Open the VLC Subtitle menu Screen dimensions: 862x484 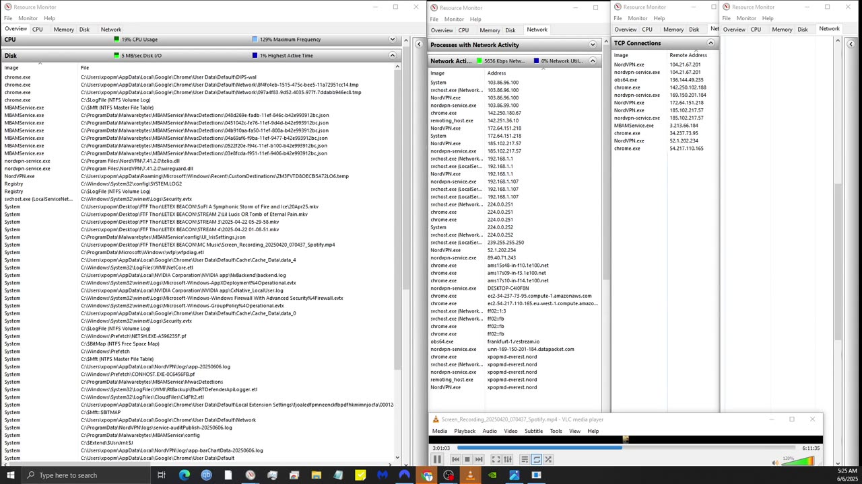click(533, 431)
